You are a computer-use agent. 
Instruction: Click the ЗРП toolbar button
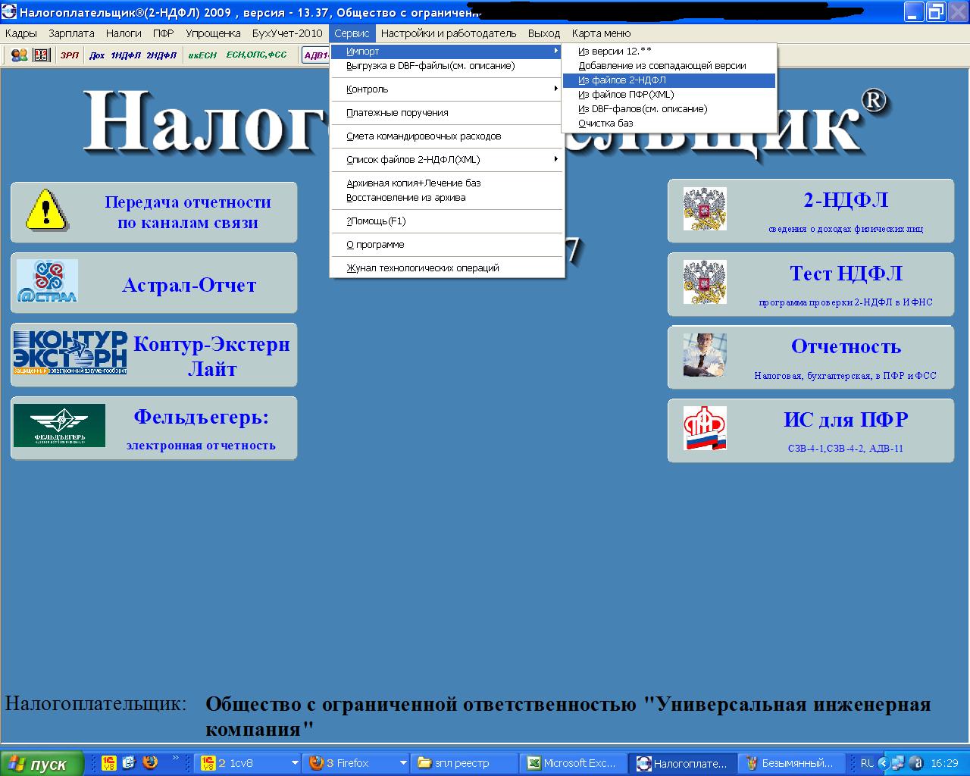pyautogui.click(x=70, y=55)
